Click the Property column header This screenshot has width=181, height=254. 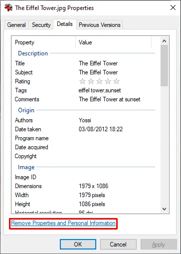pyautogui.click(x=43, y=42)
